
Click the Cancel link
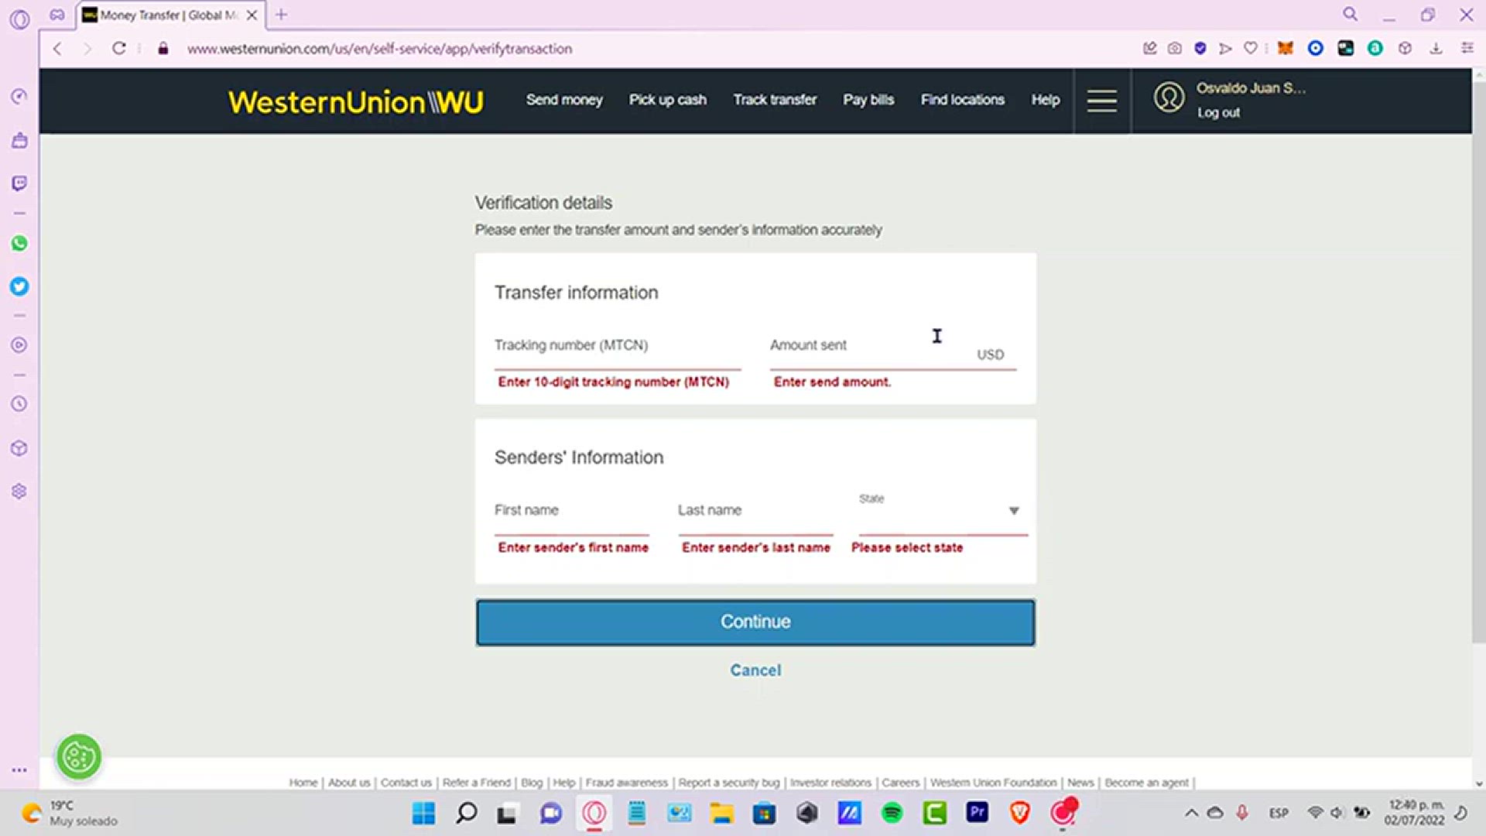point(755,670)
